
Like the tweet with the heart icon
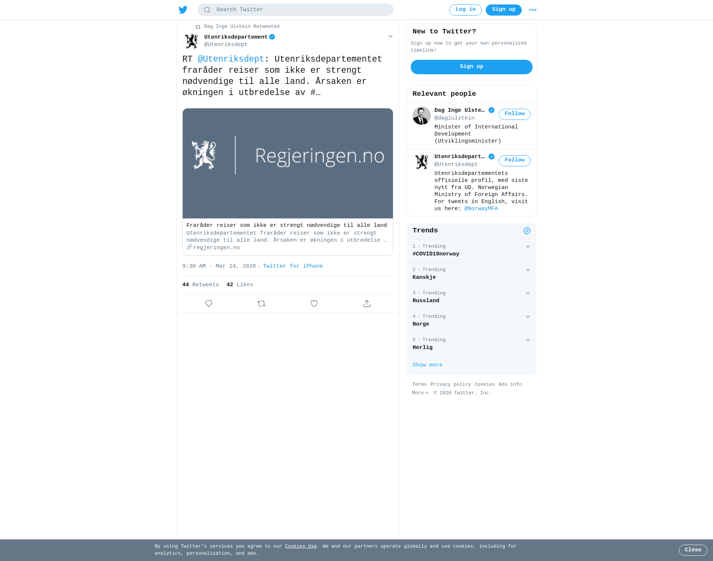(314, 304)
